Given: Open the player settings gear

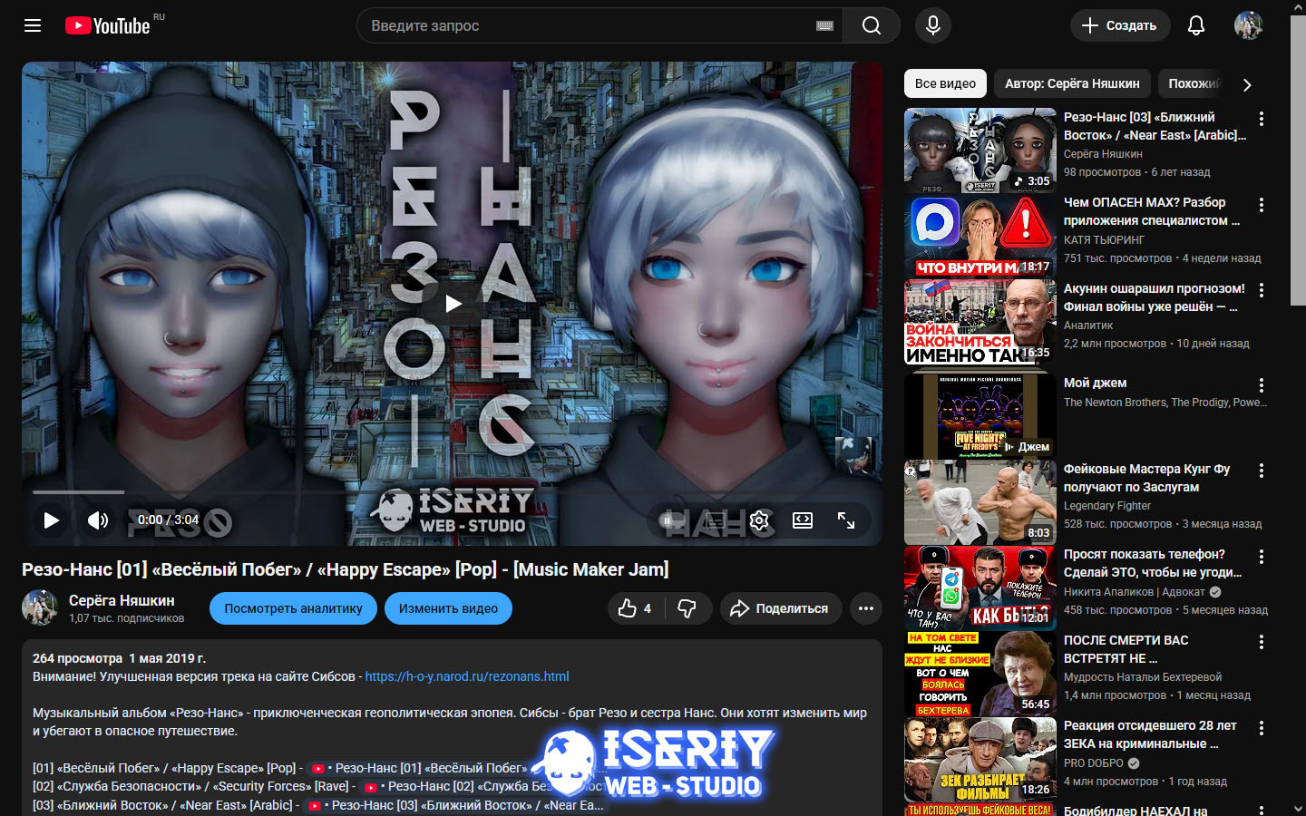Looking at the screenshot, I should (x=759, y=520).
